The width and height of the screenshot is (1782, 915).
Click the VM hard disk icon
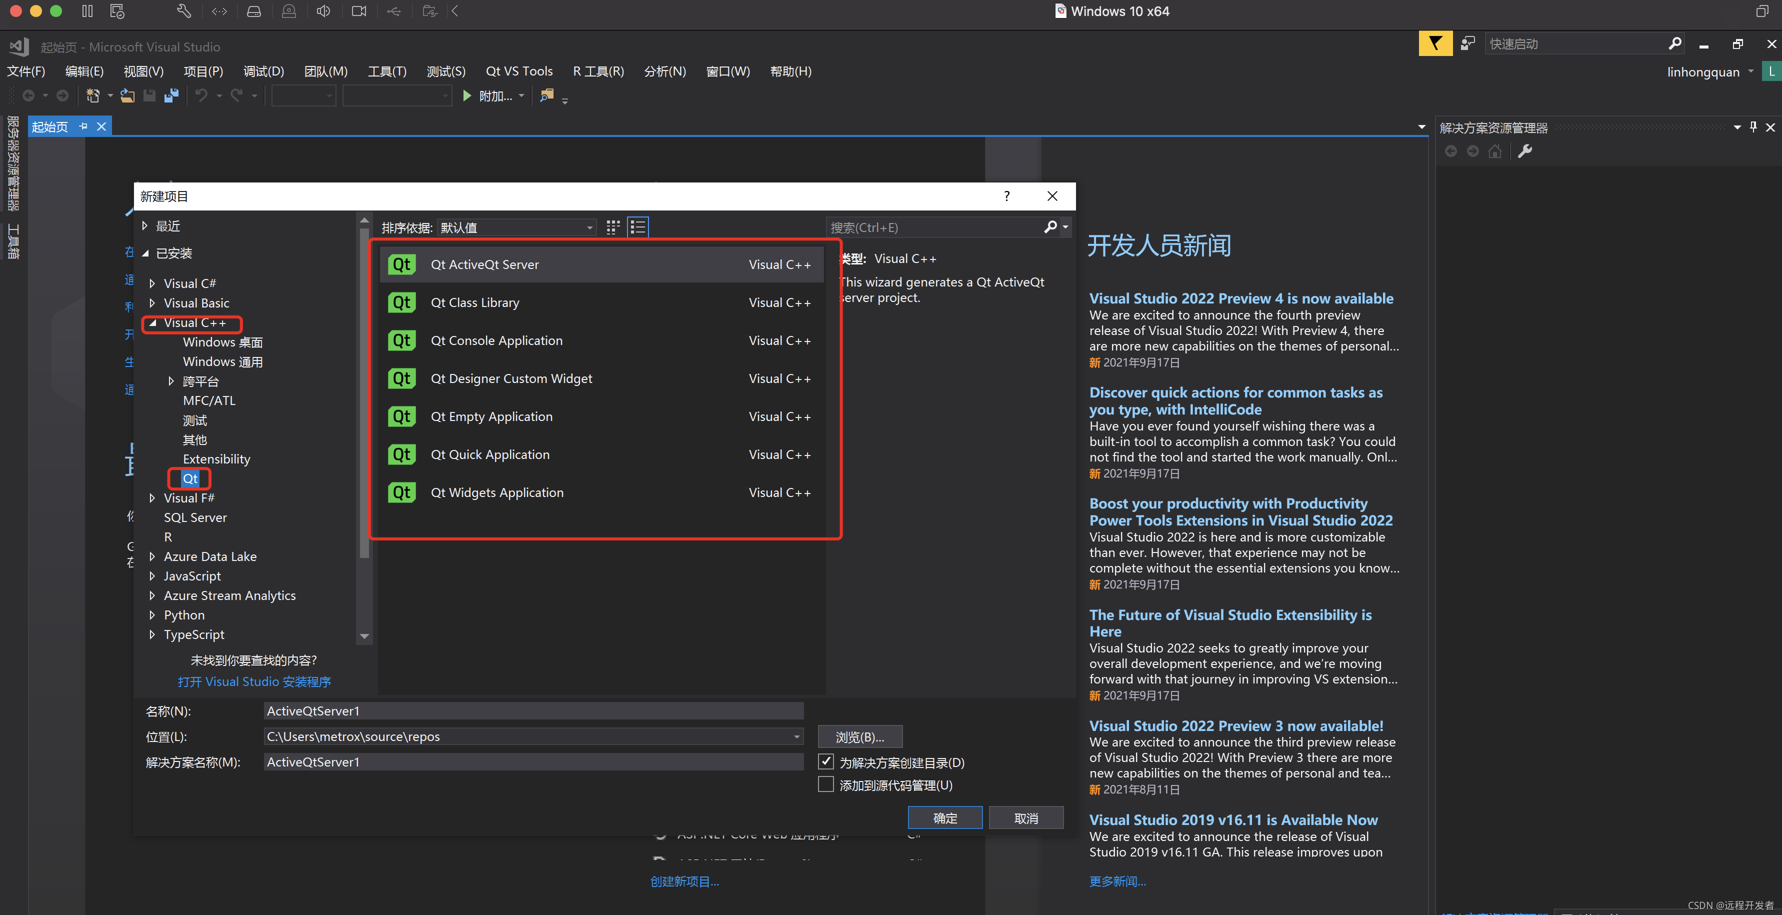[254, 11]
